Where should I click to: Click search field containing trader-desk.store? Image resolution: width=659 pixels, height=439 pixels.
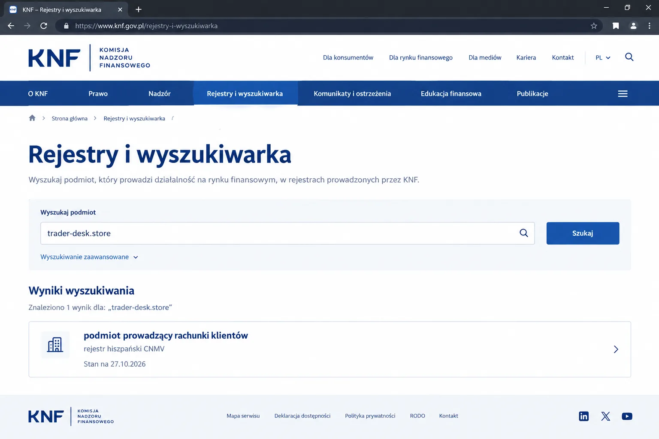(287, 233)
